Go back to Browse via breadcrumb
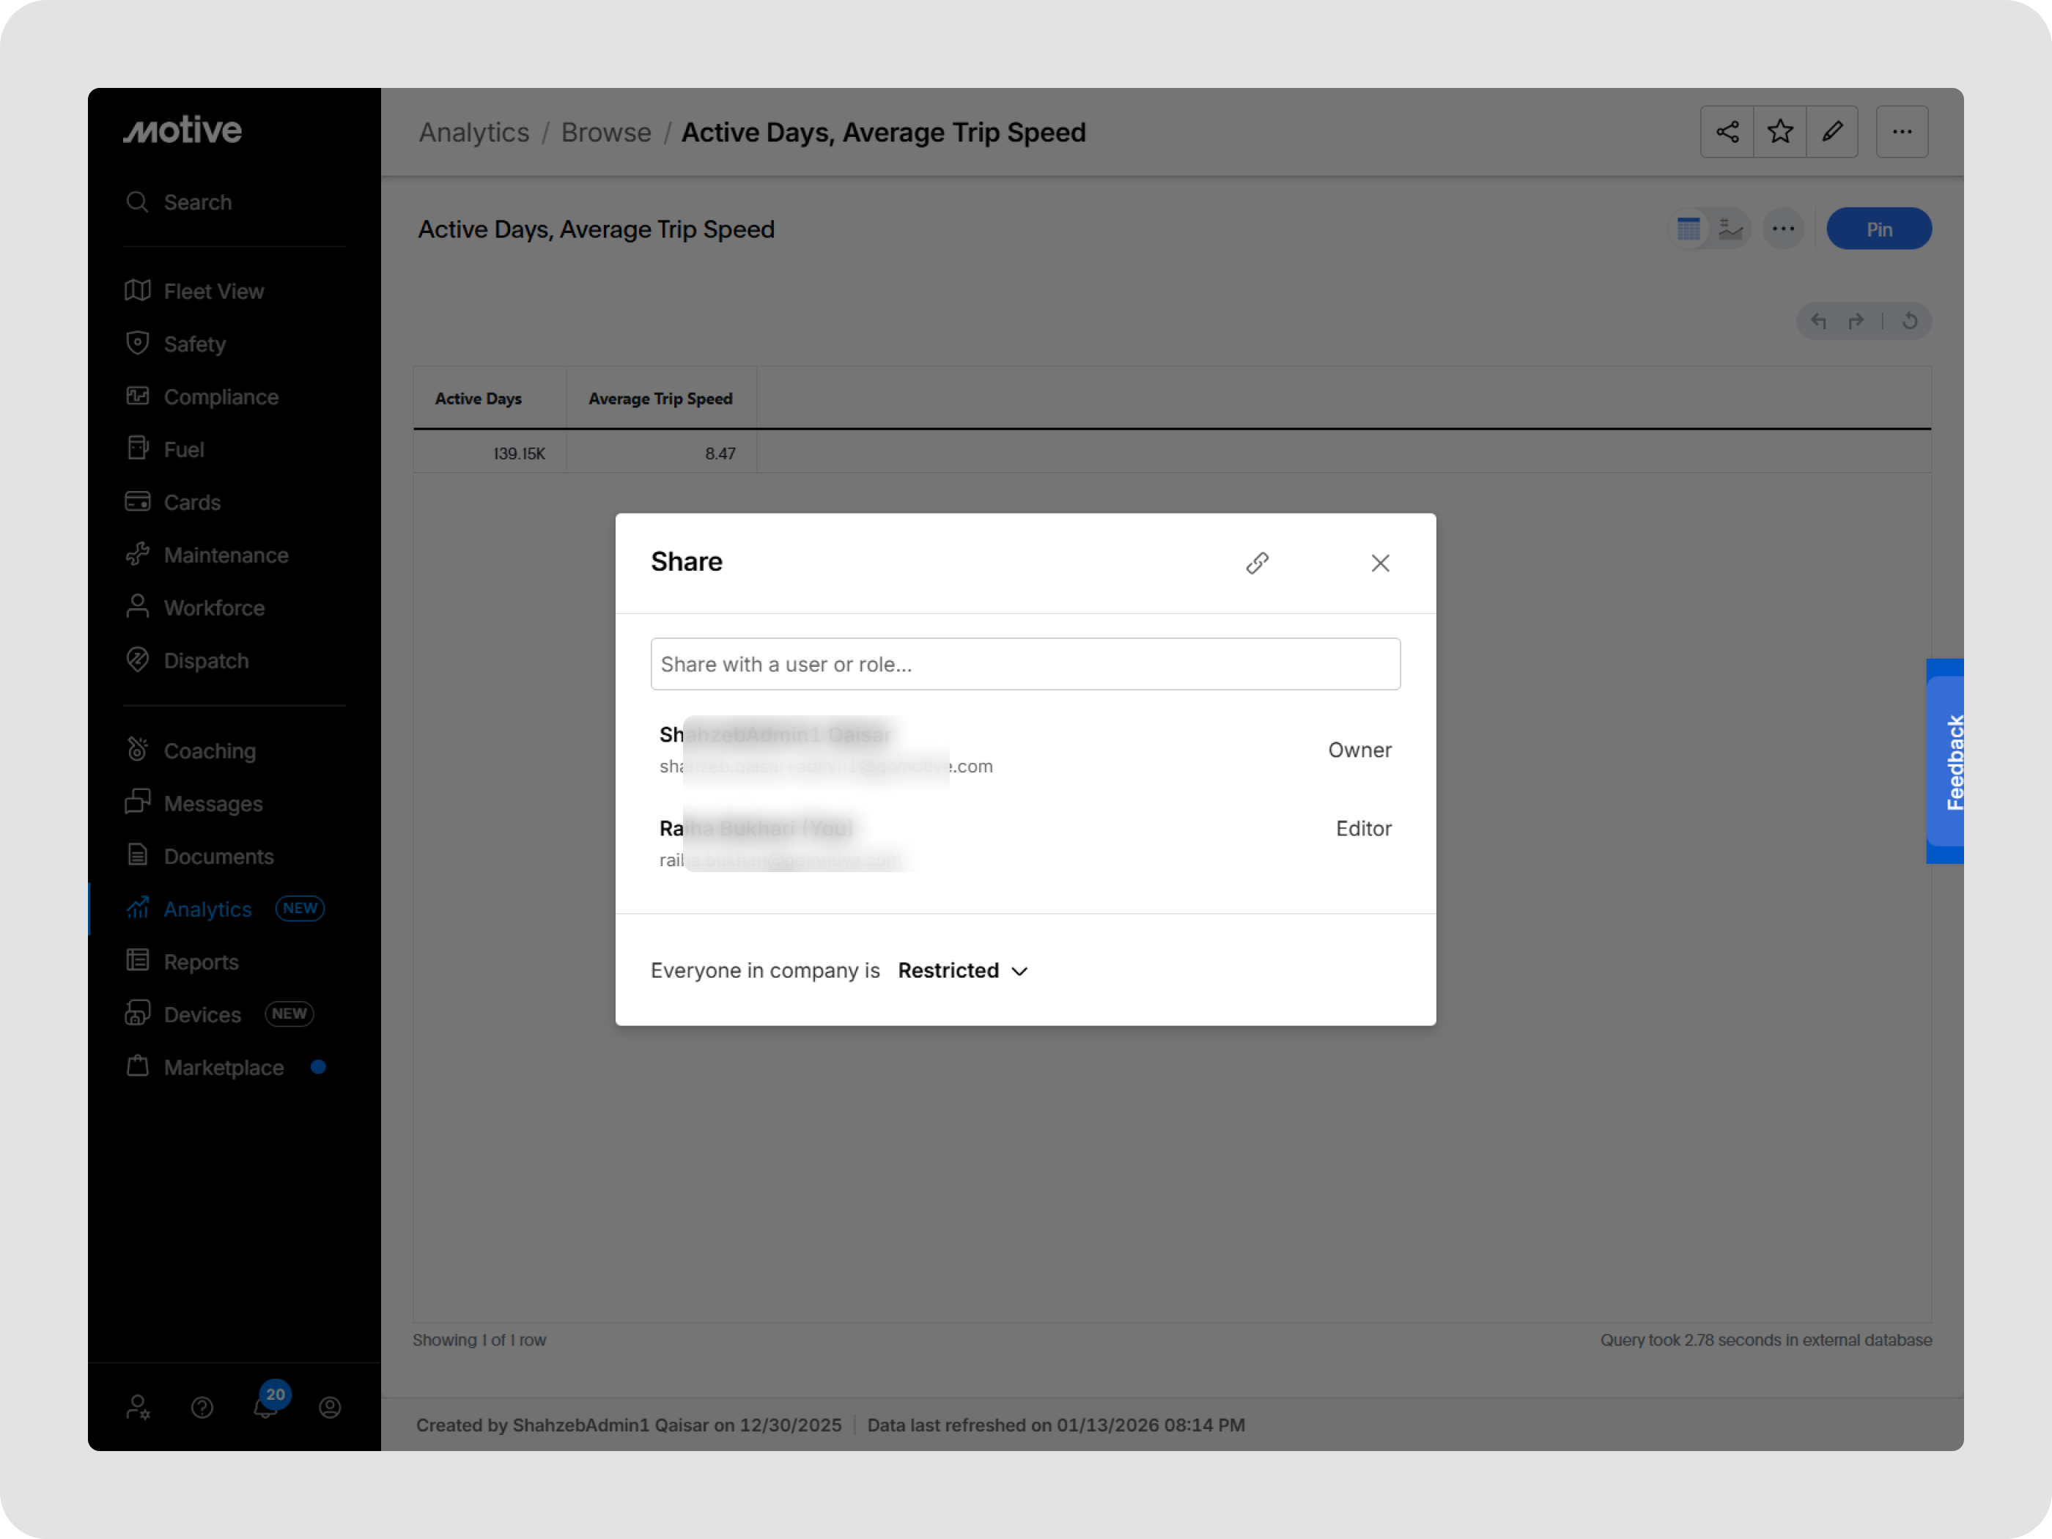The width and height of the screenshot is (2052, 1539). coord(606,132)
